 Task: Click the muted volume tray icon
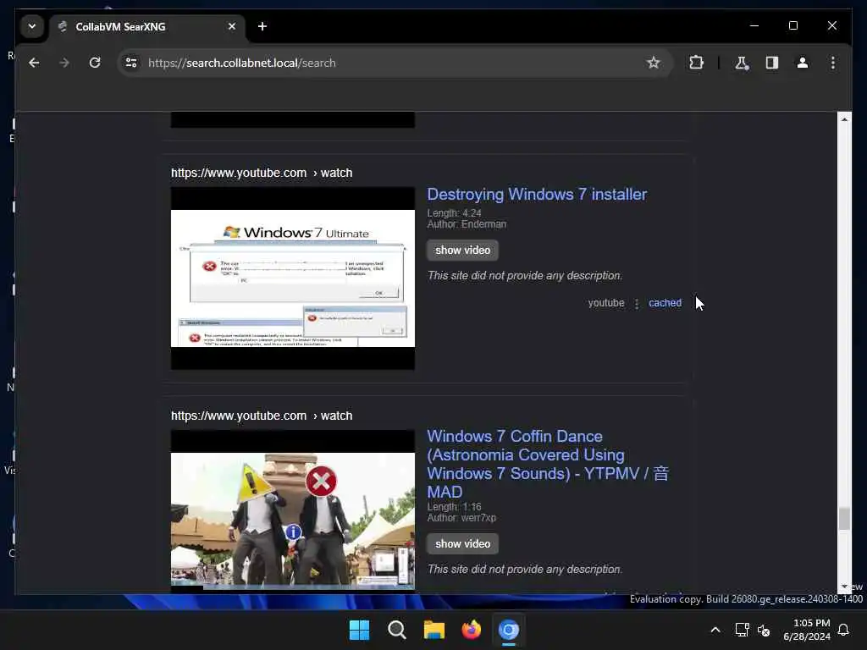pos(764,630)
